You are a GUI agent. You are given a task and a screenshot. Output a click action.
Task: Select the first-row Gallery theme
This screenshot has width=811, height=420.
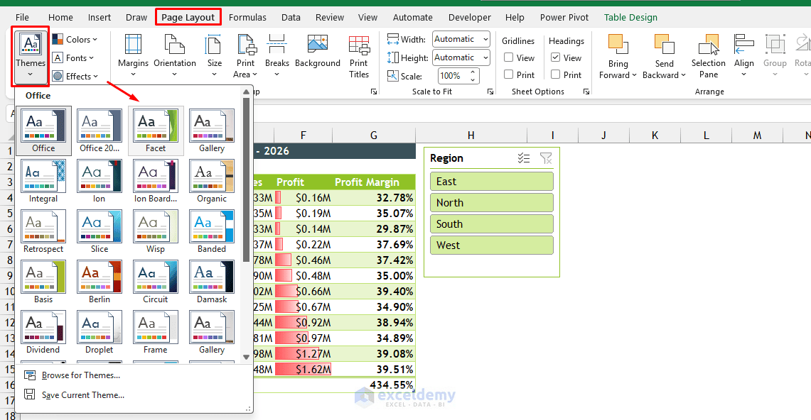(x=212, y=131)
